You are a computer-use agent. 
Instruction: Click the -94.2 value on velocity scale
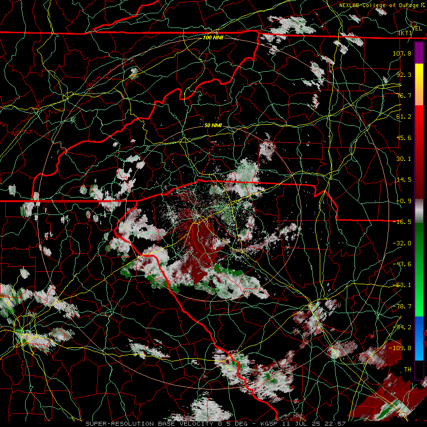tap(402, 327)
